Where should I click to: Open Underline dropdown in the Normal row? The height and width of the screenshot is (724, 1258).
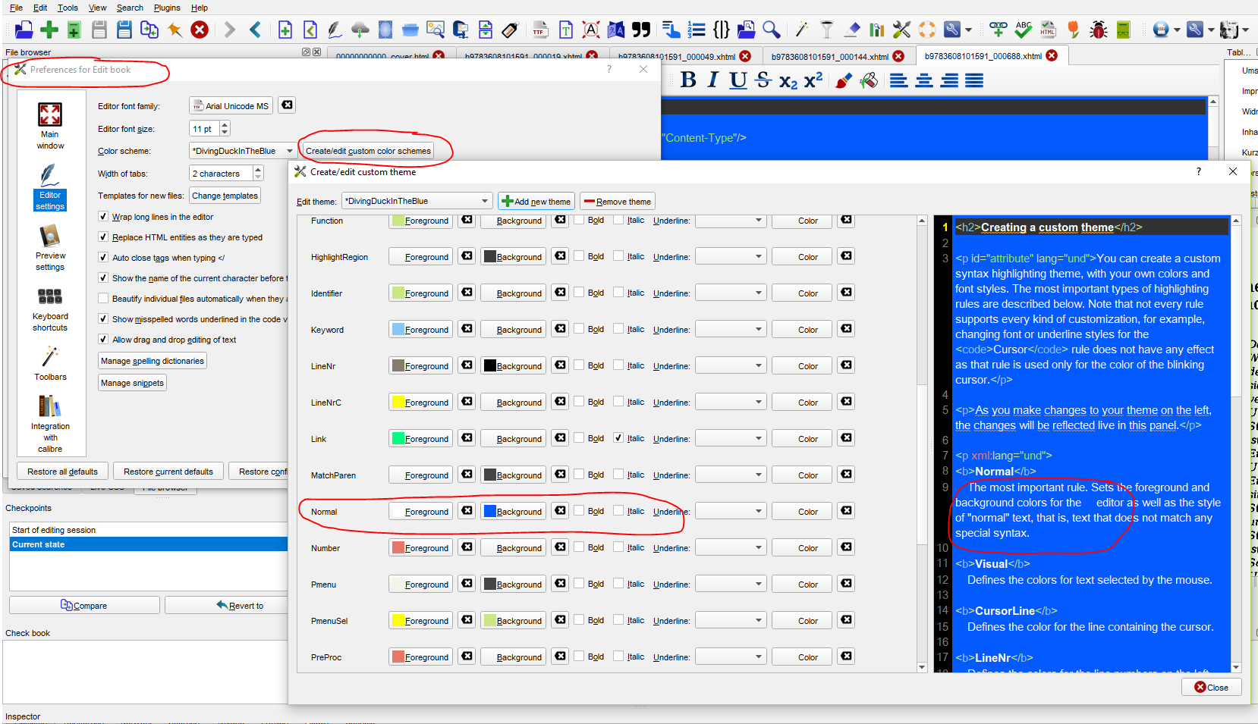click(731, 512)
